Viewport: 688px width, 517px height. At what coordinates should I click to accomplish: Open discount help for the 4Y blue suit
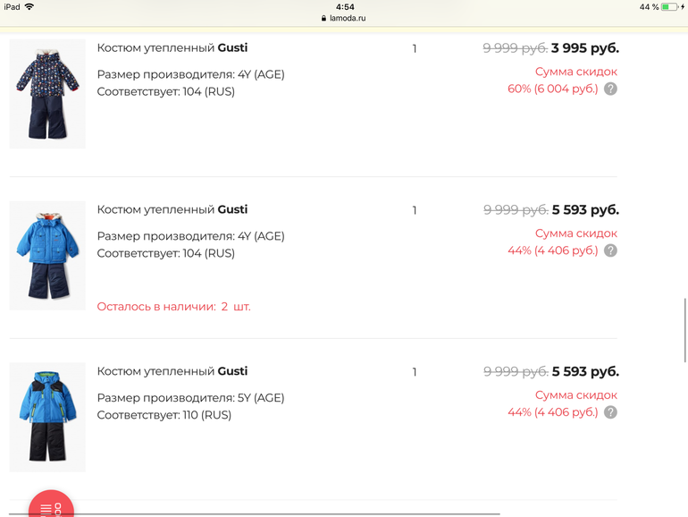(610, 251)
